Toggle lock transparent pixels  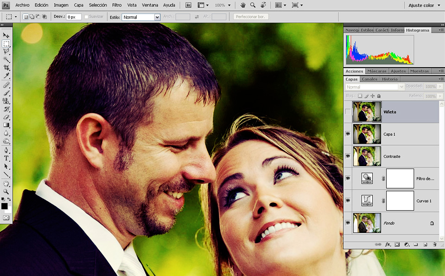pos(360,96)
